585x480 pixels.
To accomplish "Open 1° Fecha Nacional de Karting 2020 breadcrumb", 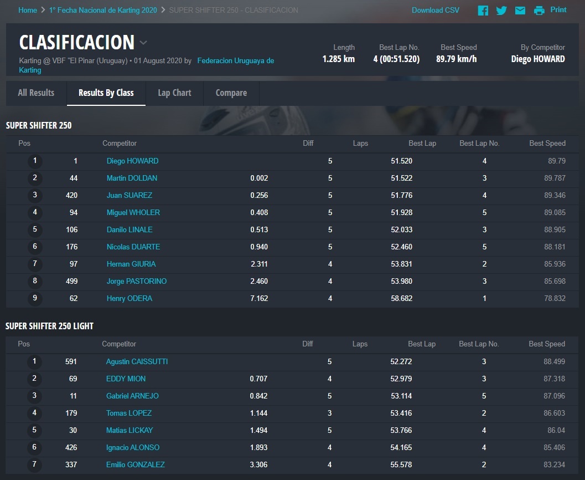I will [x=103, y=10].
